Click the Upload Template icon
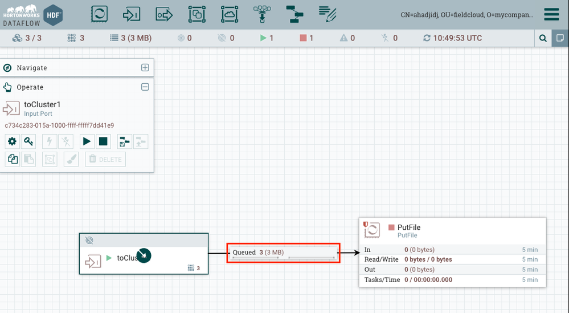Screen dimensions: 569x313 [x=141, y=141]
